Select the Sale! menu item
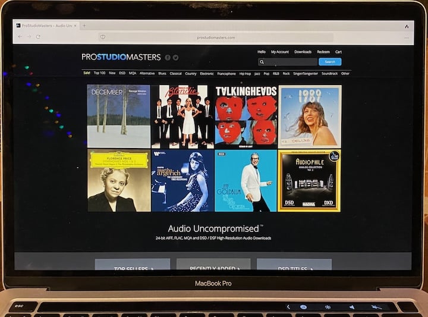 87,73
